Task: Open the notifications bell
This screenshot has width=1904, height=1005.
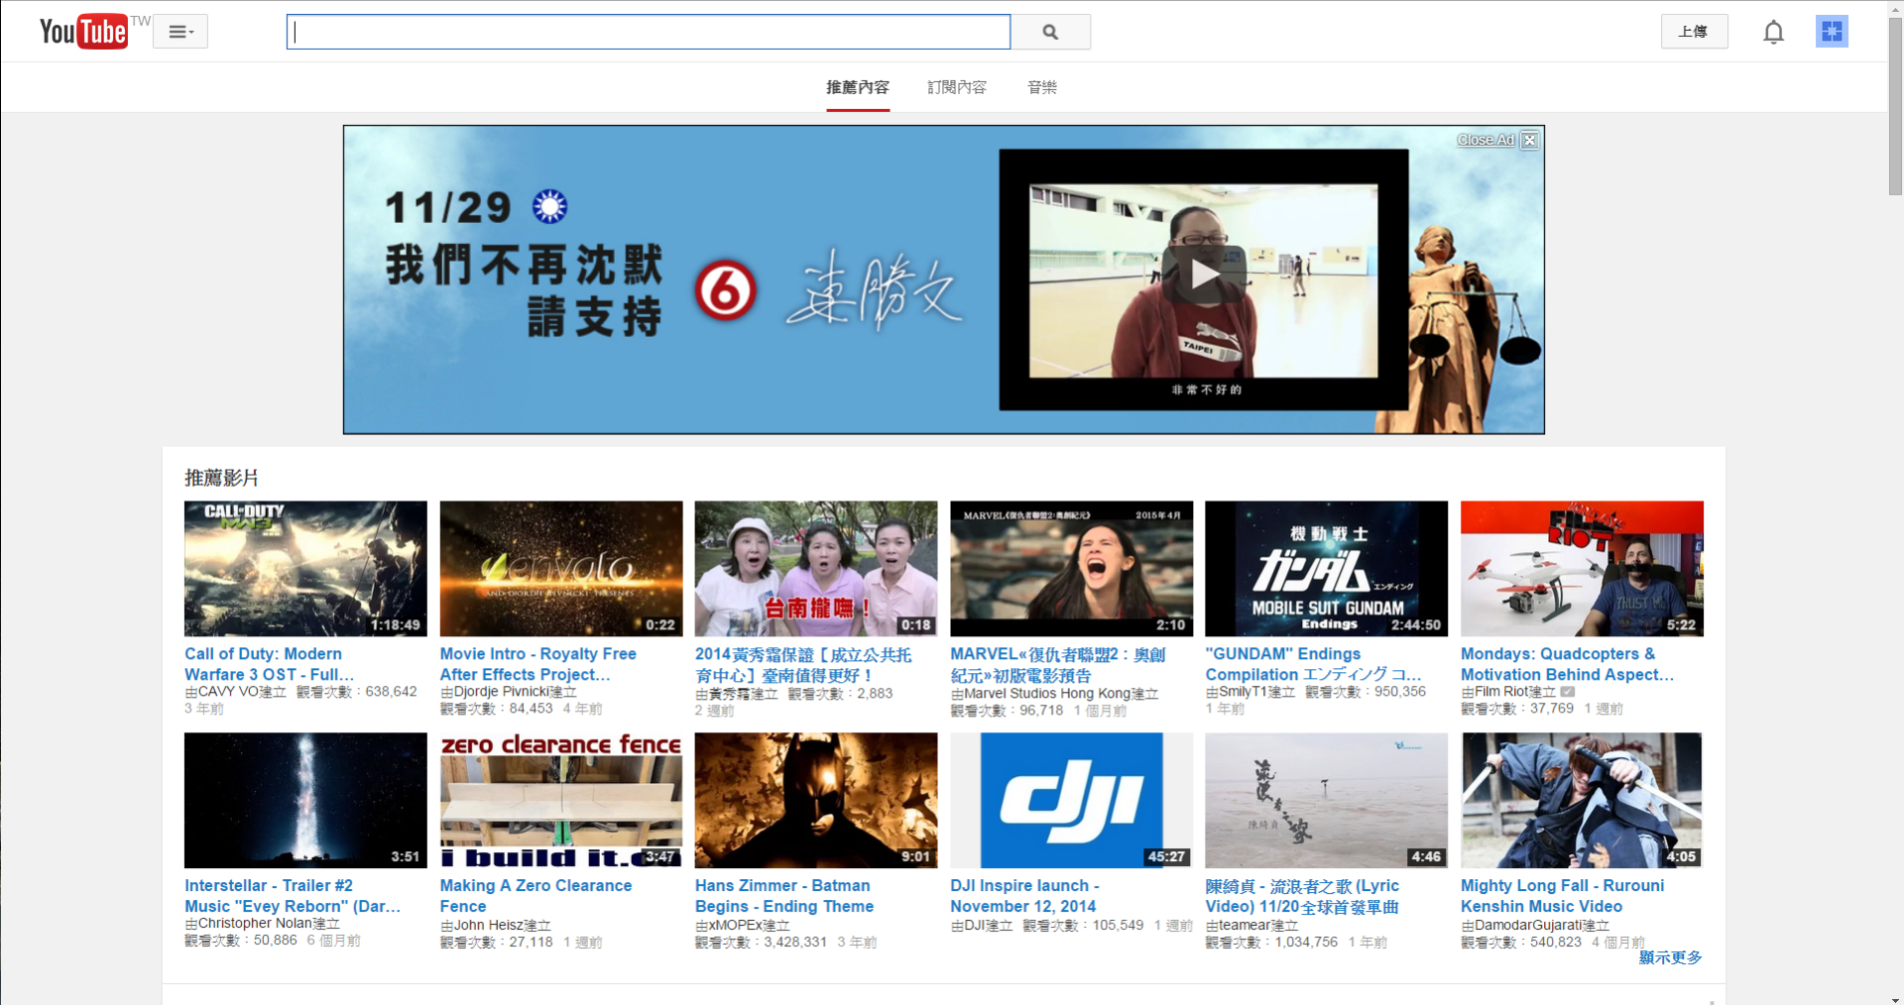Action: tap(1773, 33)
